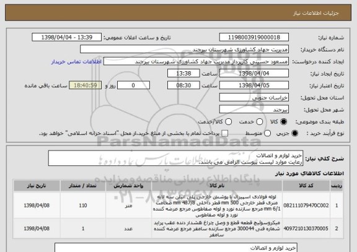
Task: Select item code 08211079470C002 in table
Action: tap(306, 206)
